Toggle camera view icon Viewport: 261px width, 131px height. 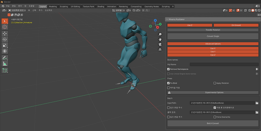coord(160,44)
